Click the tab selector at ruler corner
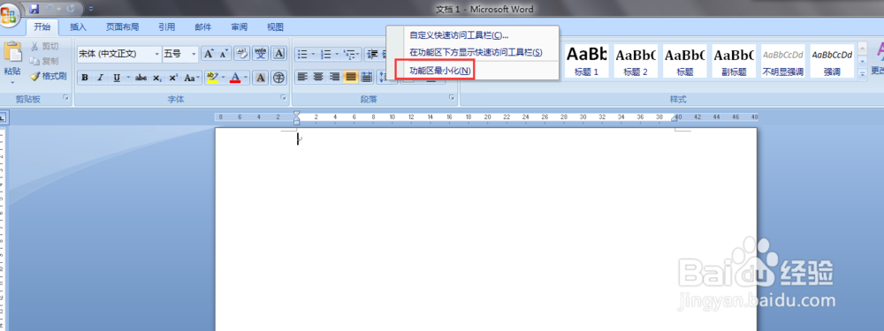Viewport: 884px width, 331px height. point(3,117)
